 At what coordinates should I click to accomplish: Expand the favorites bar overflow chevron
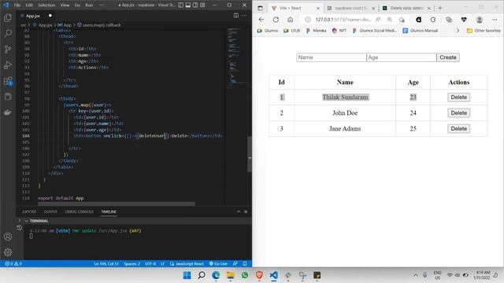[x=458, y=31]
